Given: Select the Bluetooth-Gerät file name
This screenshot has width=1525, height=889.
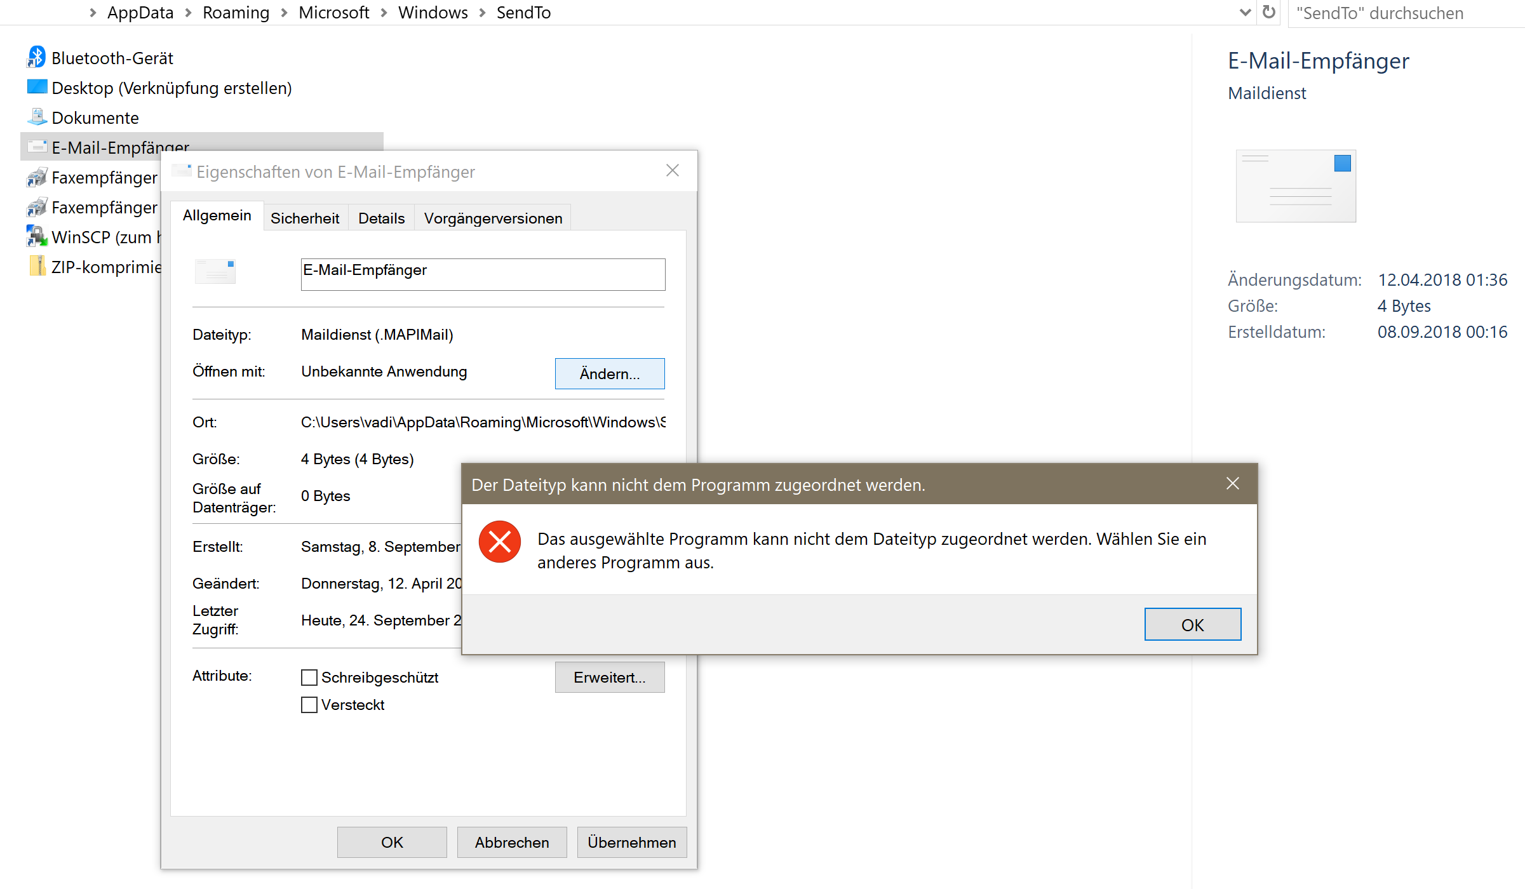Looking at the screenshot, I should [x=112, y=58].
